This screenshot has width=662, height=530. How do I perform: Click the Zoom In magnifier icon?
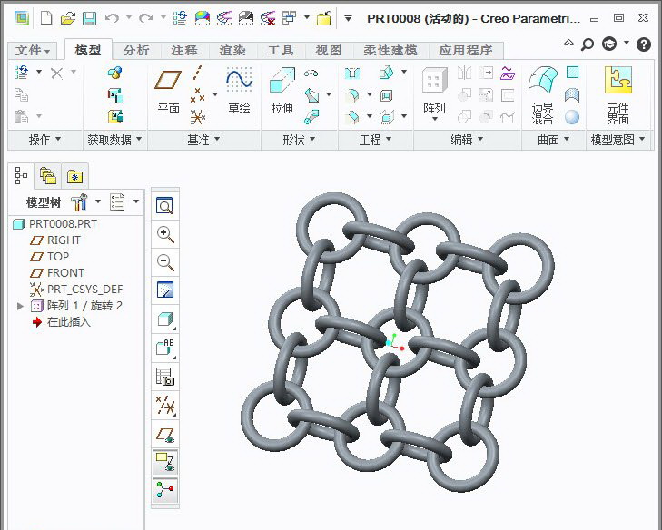[x=165, y=234]
